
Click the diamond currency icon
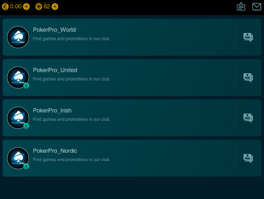tap(39, 7)
